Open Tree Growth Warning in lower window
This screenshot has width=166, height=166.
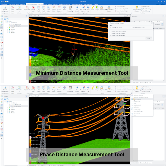83,89
